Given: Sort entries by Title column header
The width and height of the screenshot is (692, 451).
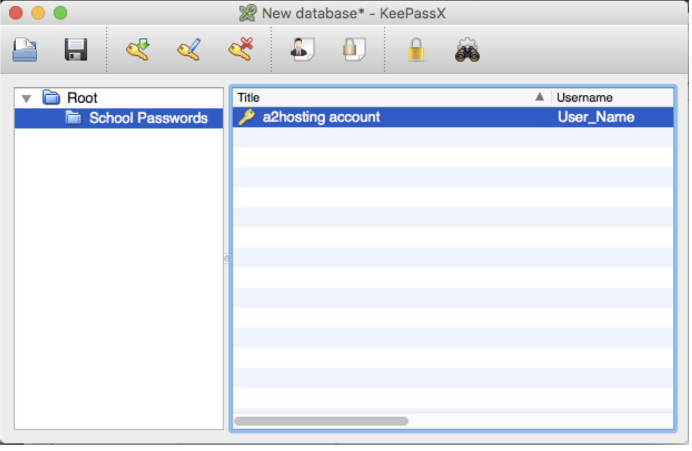Looking at the screenshot, I should (382, 98).
